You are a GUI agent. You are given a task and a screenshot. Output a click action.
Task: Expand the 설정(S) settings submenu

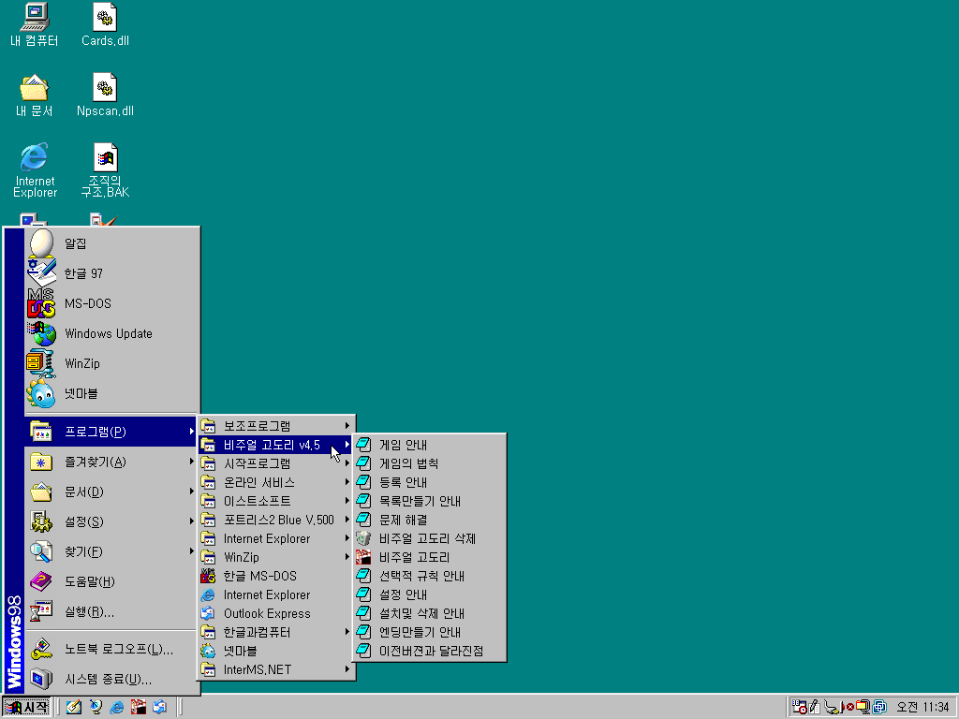pos(112,521)
